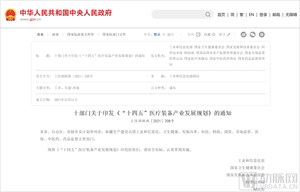Image resolution: width=300 pixels, height=192 pixels.
Task: Open the EN English version
Action: [x=251, y=15]
